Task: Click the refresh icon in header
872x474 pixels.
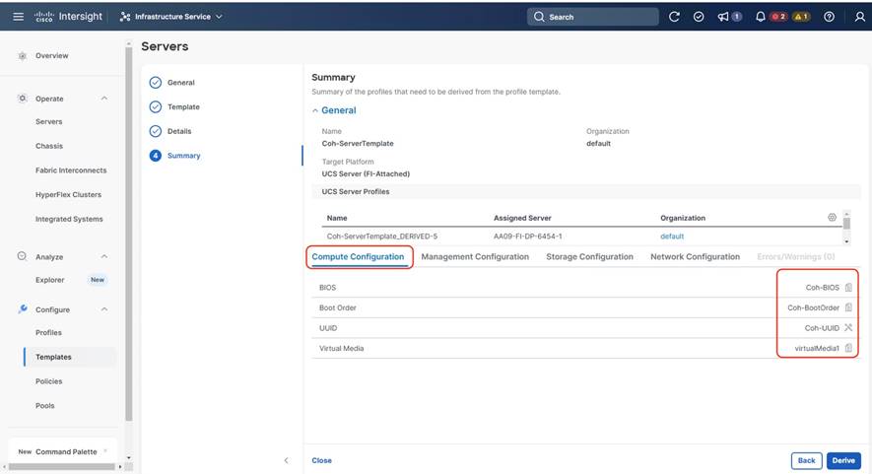Action: point(674,17)
